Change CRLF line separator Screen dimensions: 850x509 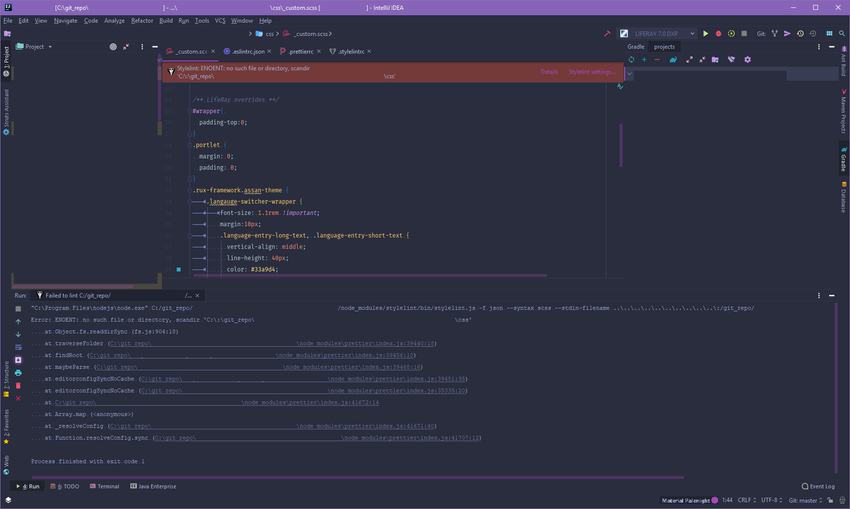[747, 500]
